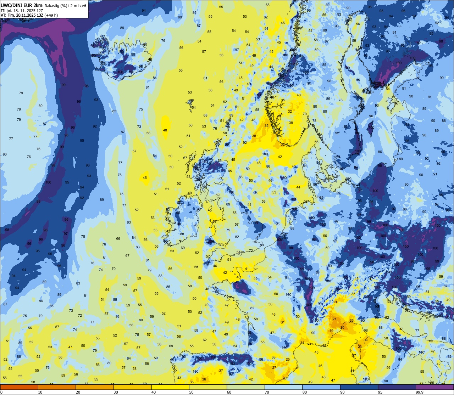Click the map humidity value '61'
454x395 pixels.
pos(205,78)
